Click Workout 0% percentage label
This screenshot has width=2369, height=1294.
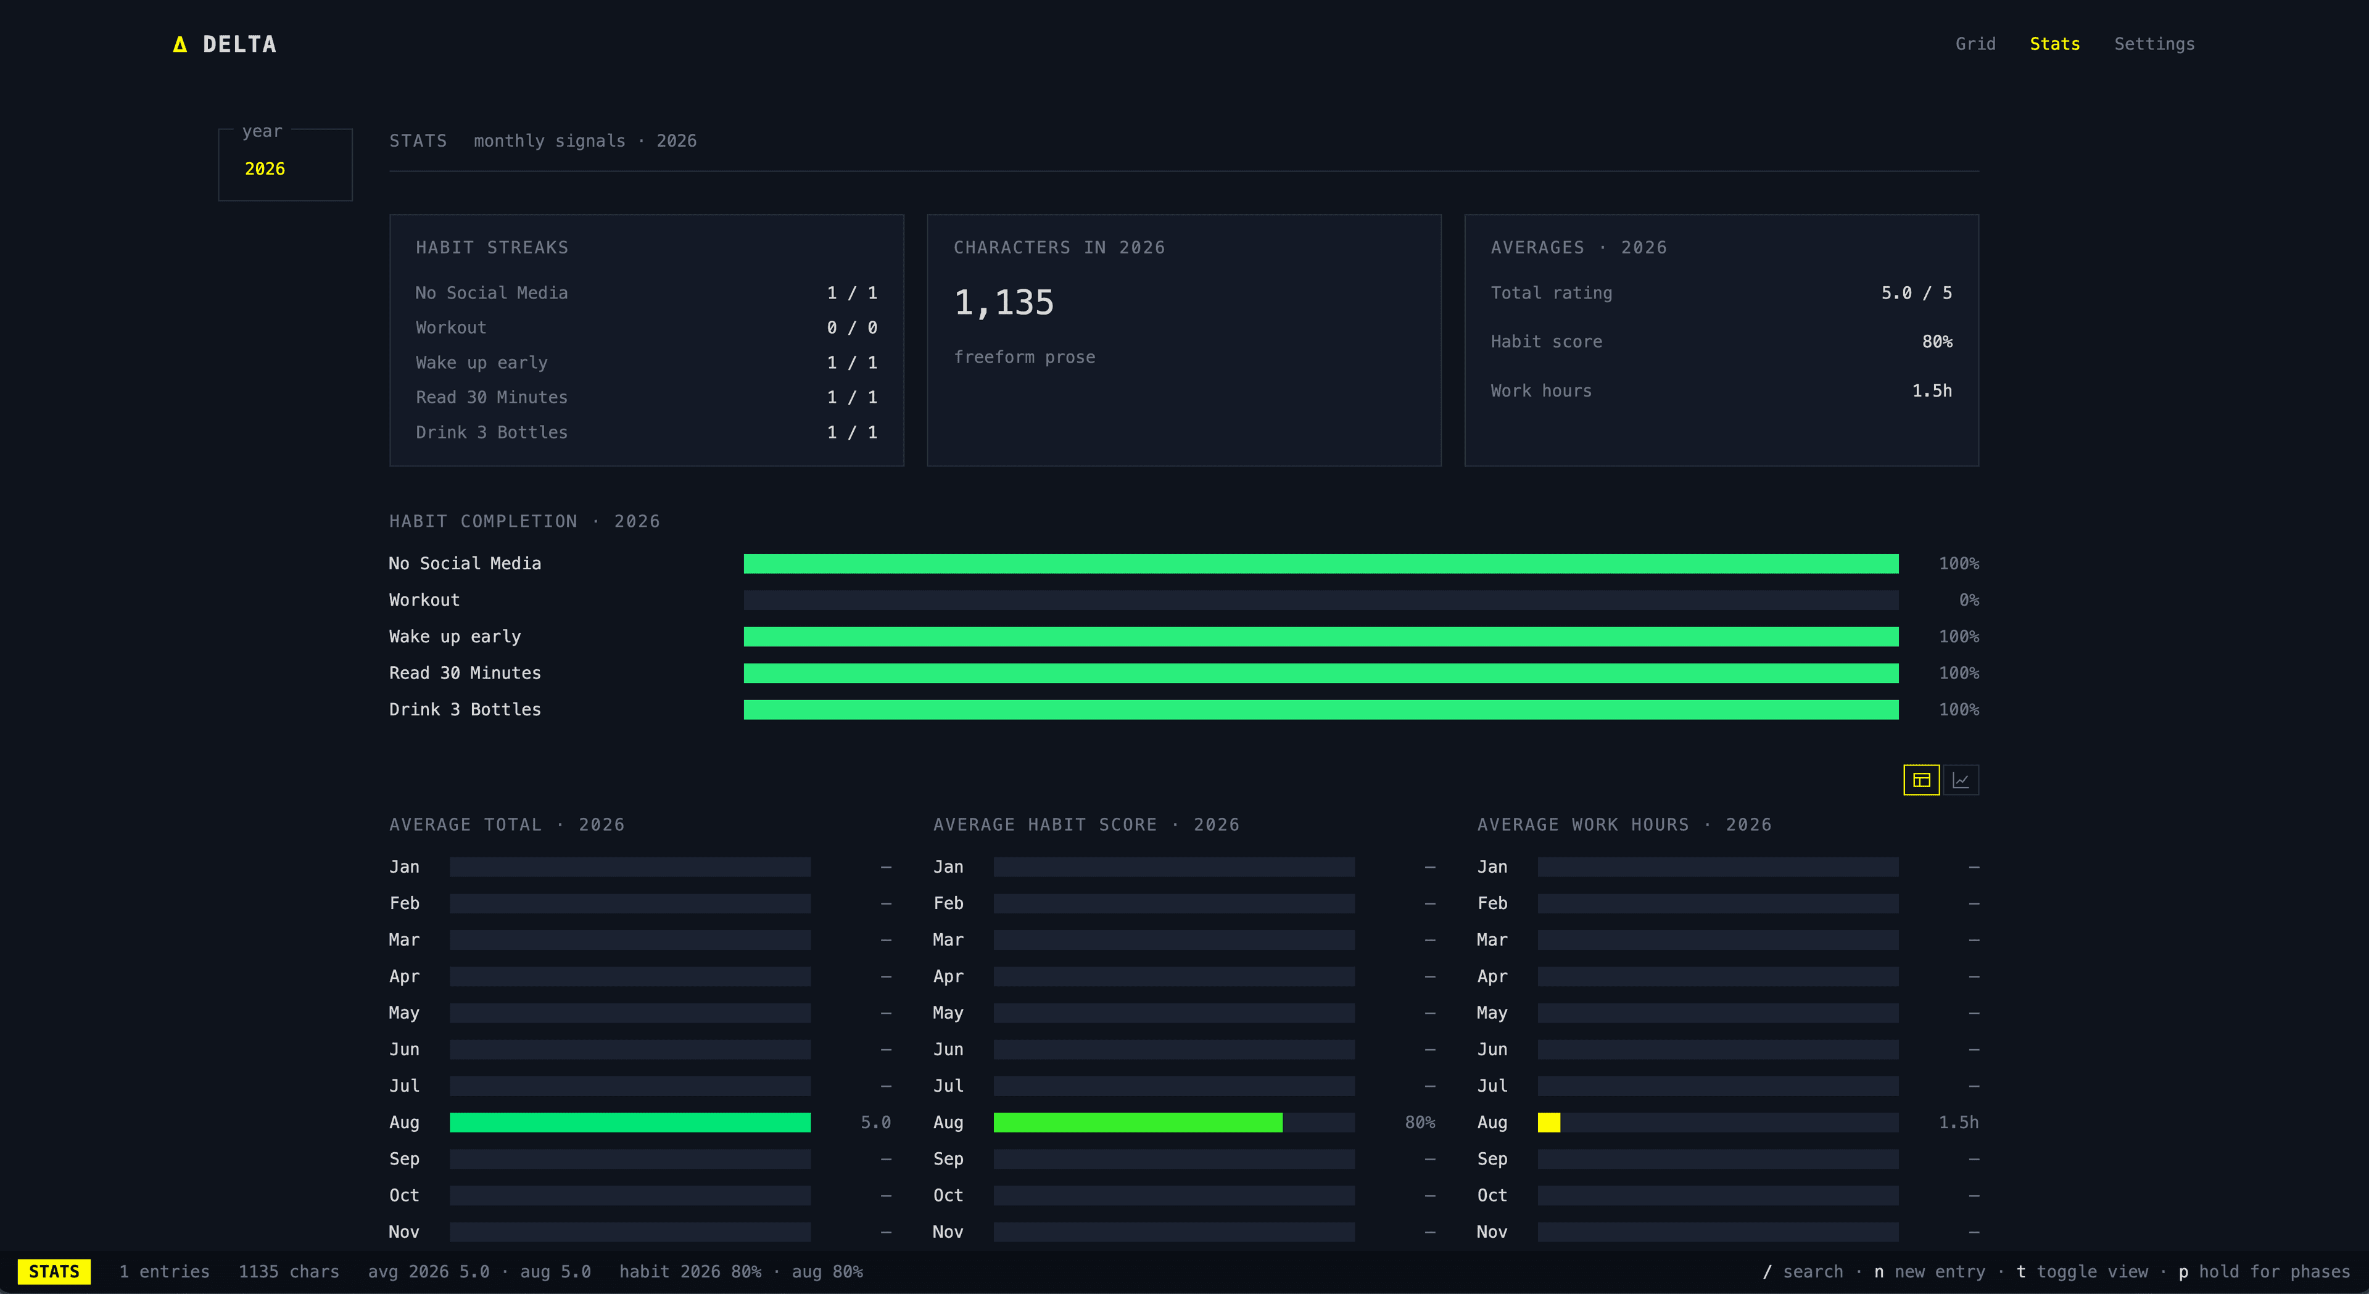(1968, 601)
